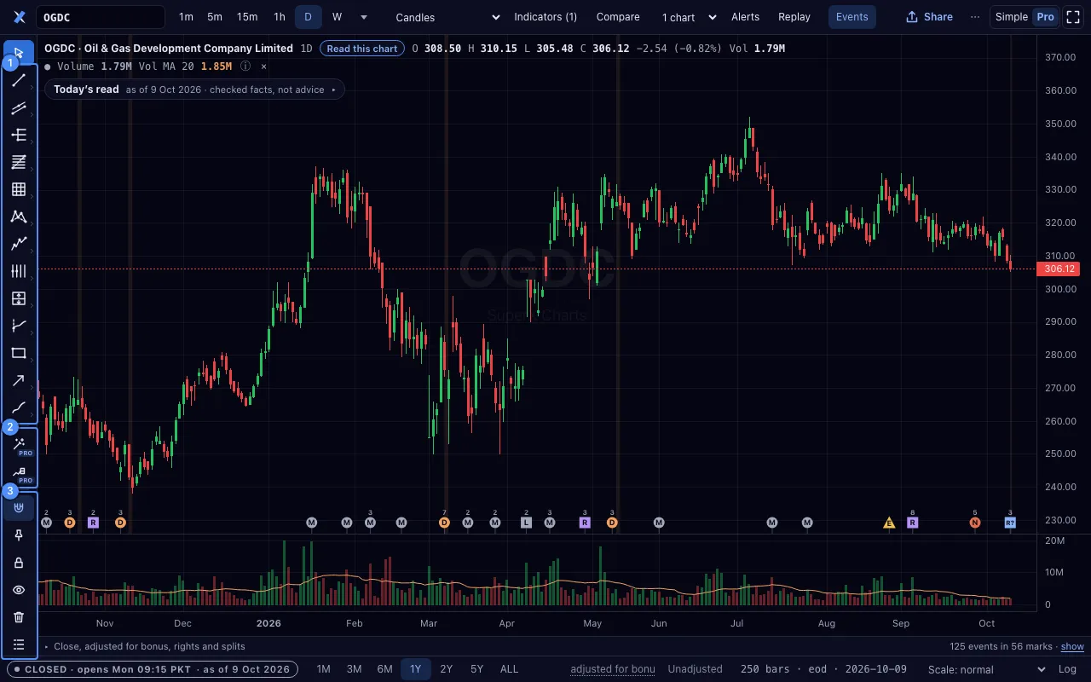The image size is (1091, 682).
Task: Set range to 5Y
Action: (x=476, y=669)
